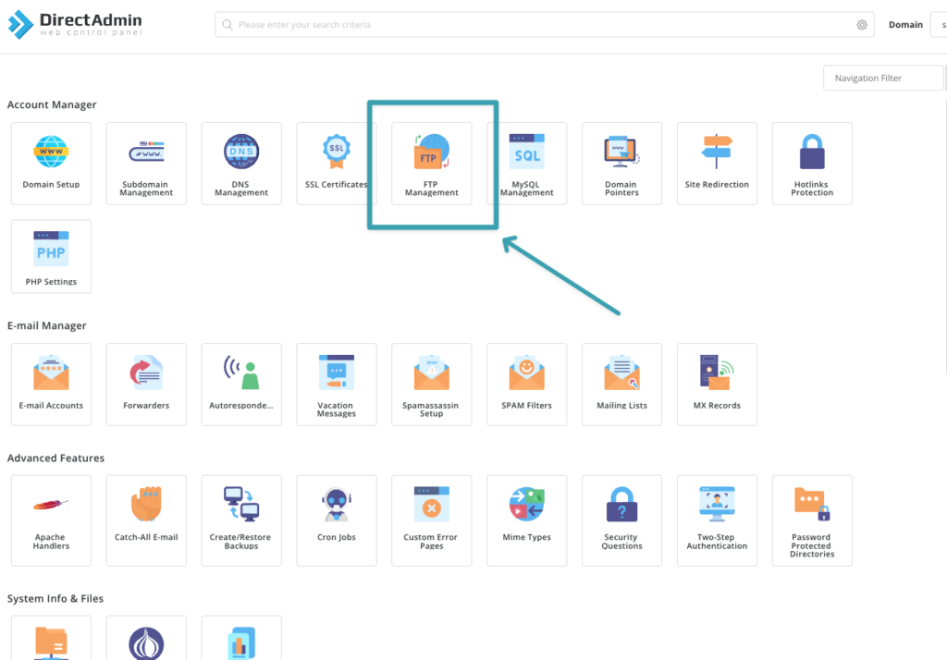The image size is (947, 660).
Task: Open Forwarders
Action: pos(146,385)
